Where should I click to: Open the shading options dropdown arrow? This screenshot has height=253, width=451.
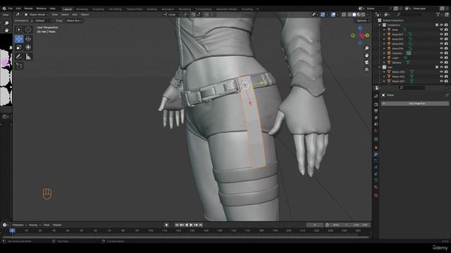368,14
